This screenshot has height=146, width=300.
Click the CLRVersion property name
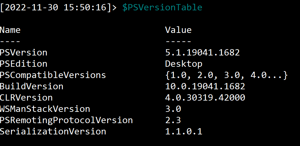26,97
